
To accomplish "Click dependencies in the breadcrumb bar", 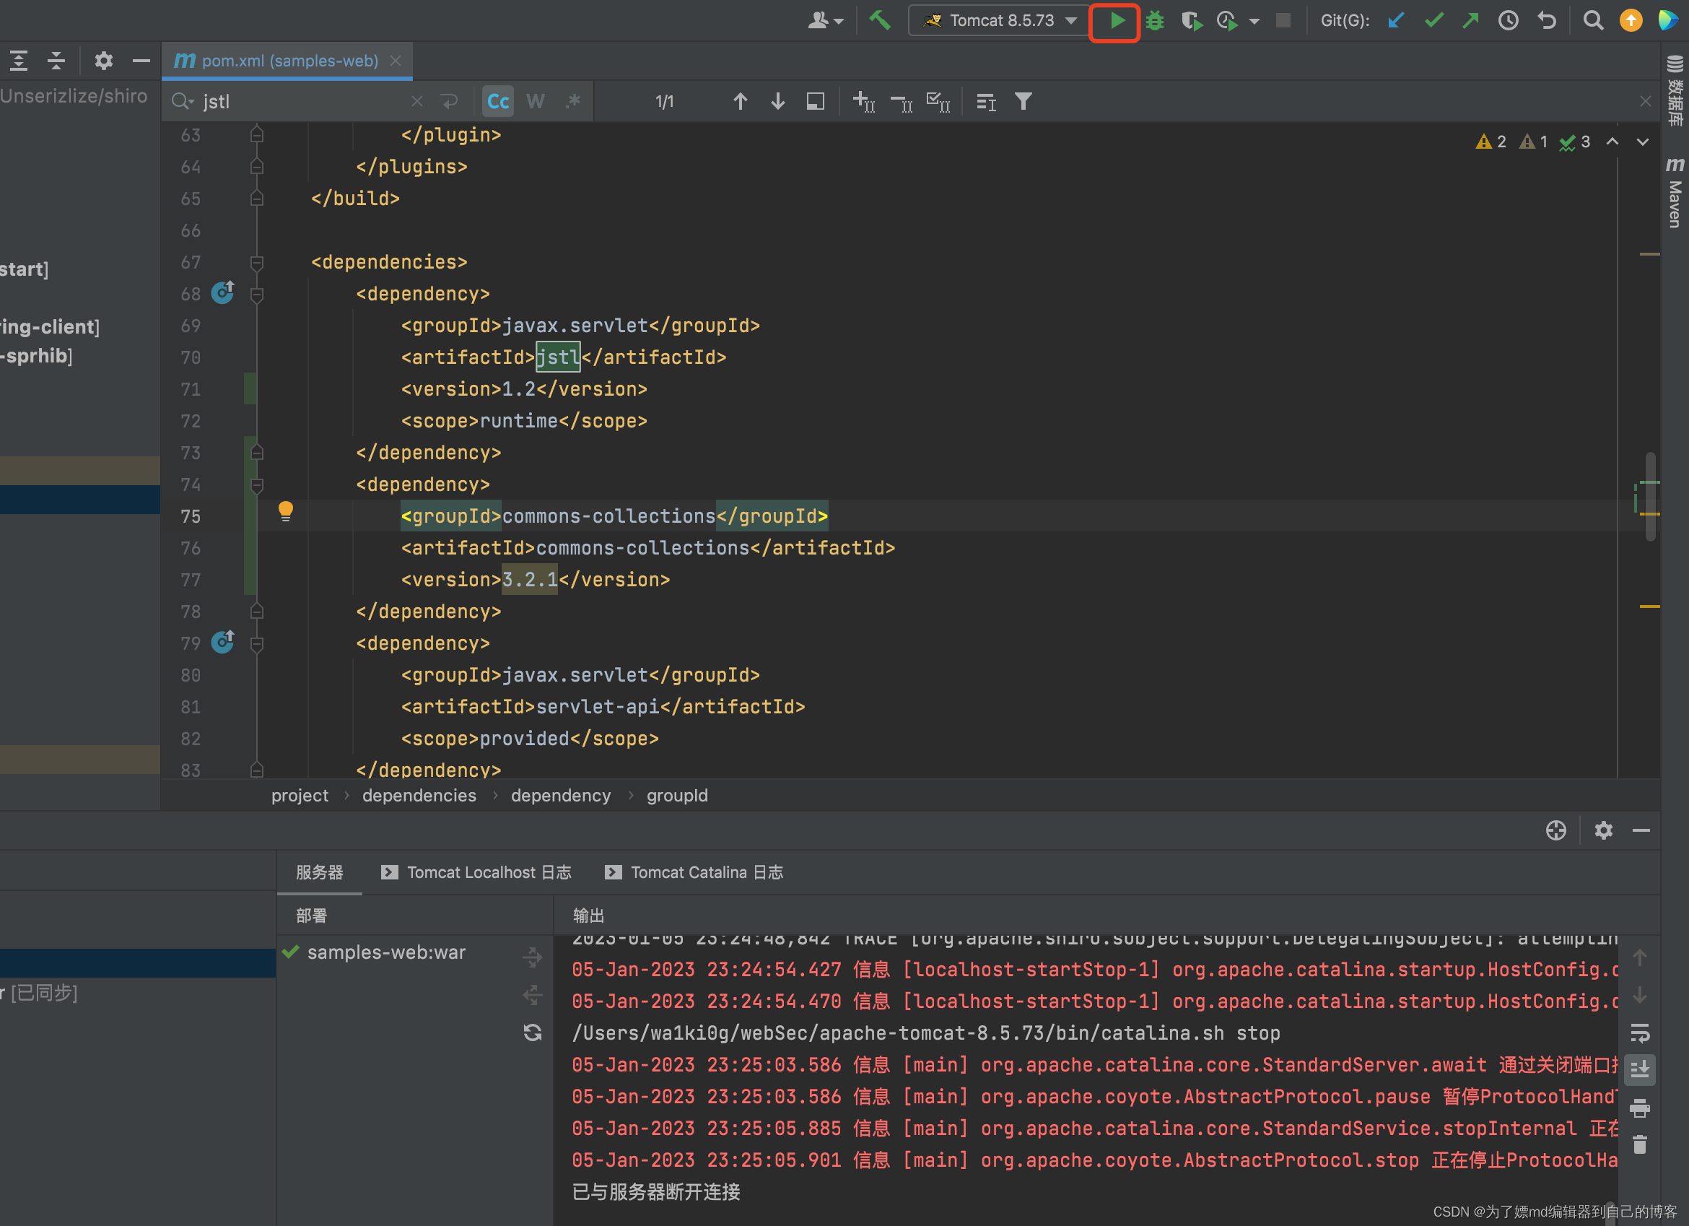I will click(419, 796).
